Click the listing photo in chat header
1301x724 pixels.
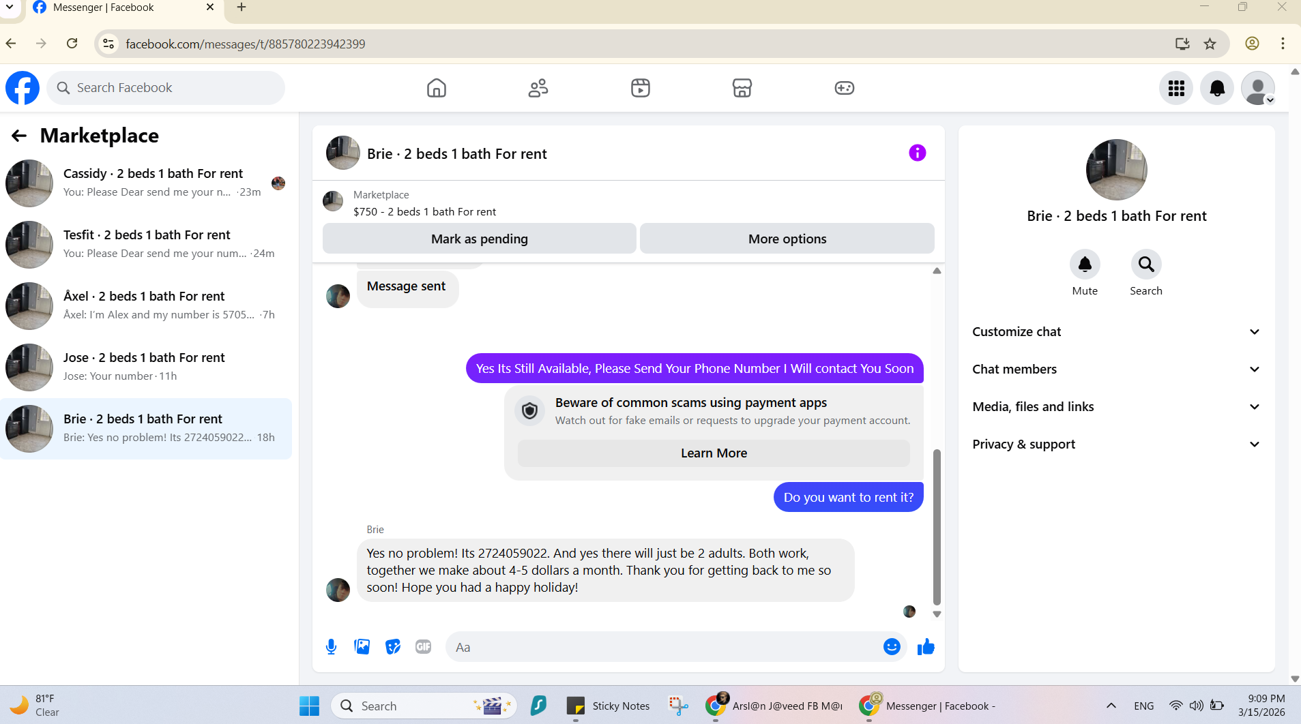coord(343,153)
